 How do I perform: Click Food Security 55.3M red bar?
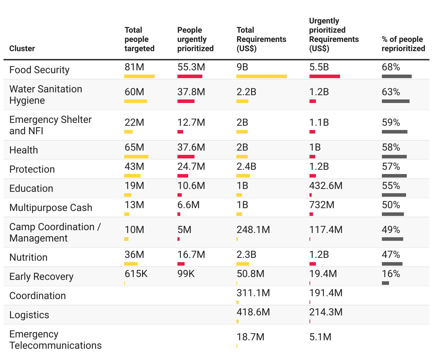[x=190, y=76]
